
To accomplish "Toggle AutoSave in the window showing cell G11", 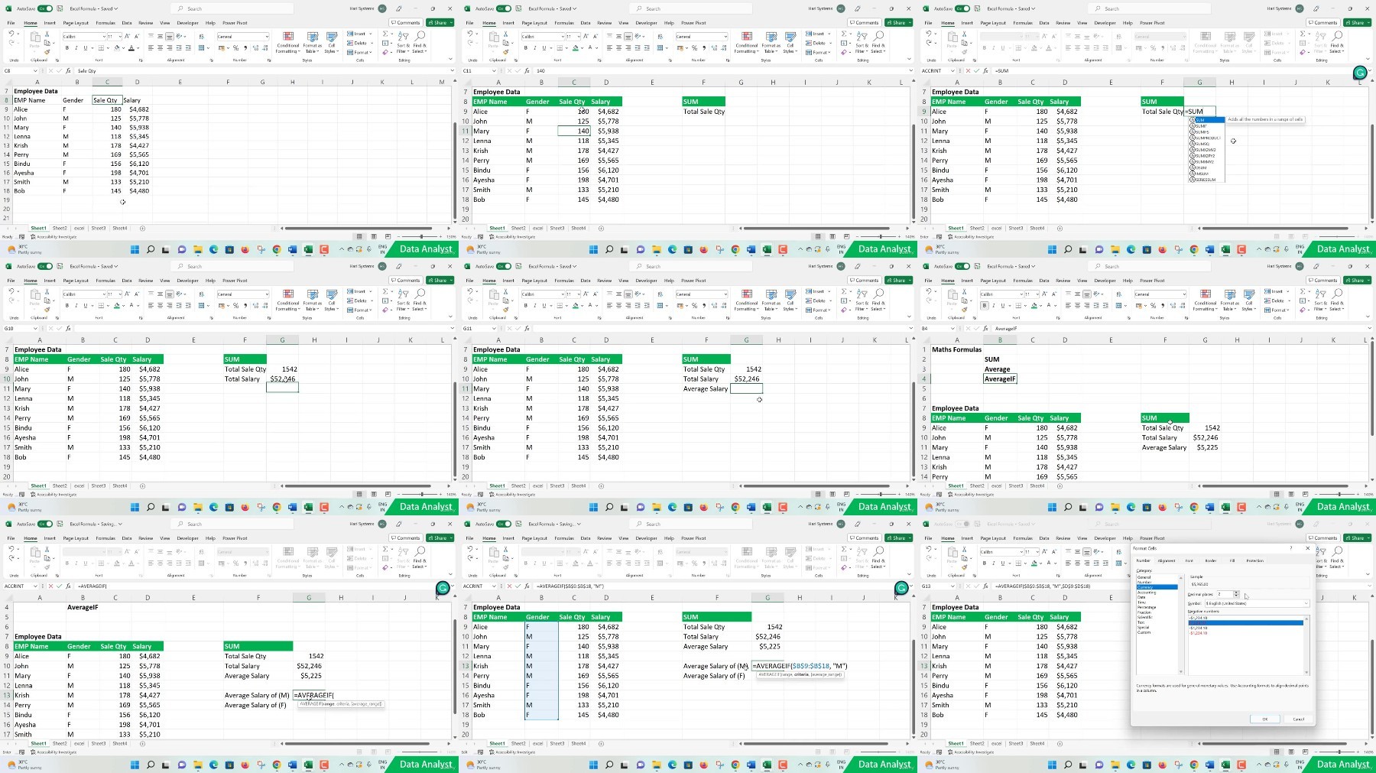I will pyautogui.click(x=503, y=266).
